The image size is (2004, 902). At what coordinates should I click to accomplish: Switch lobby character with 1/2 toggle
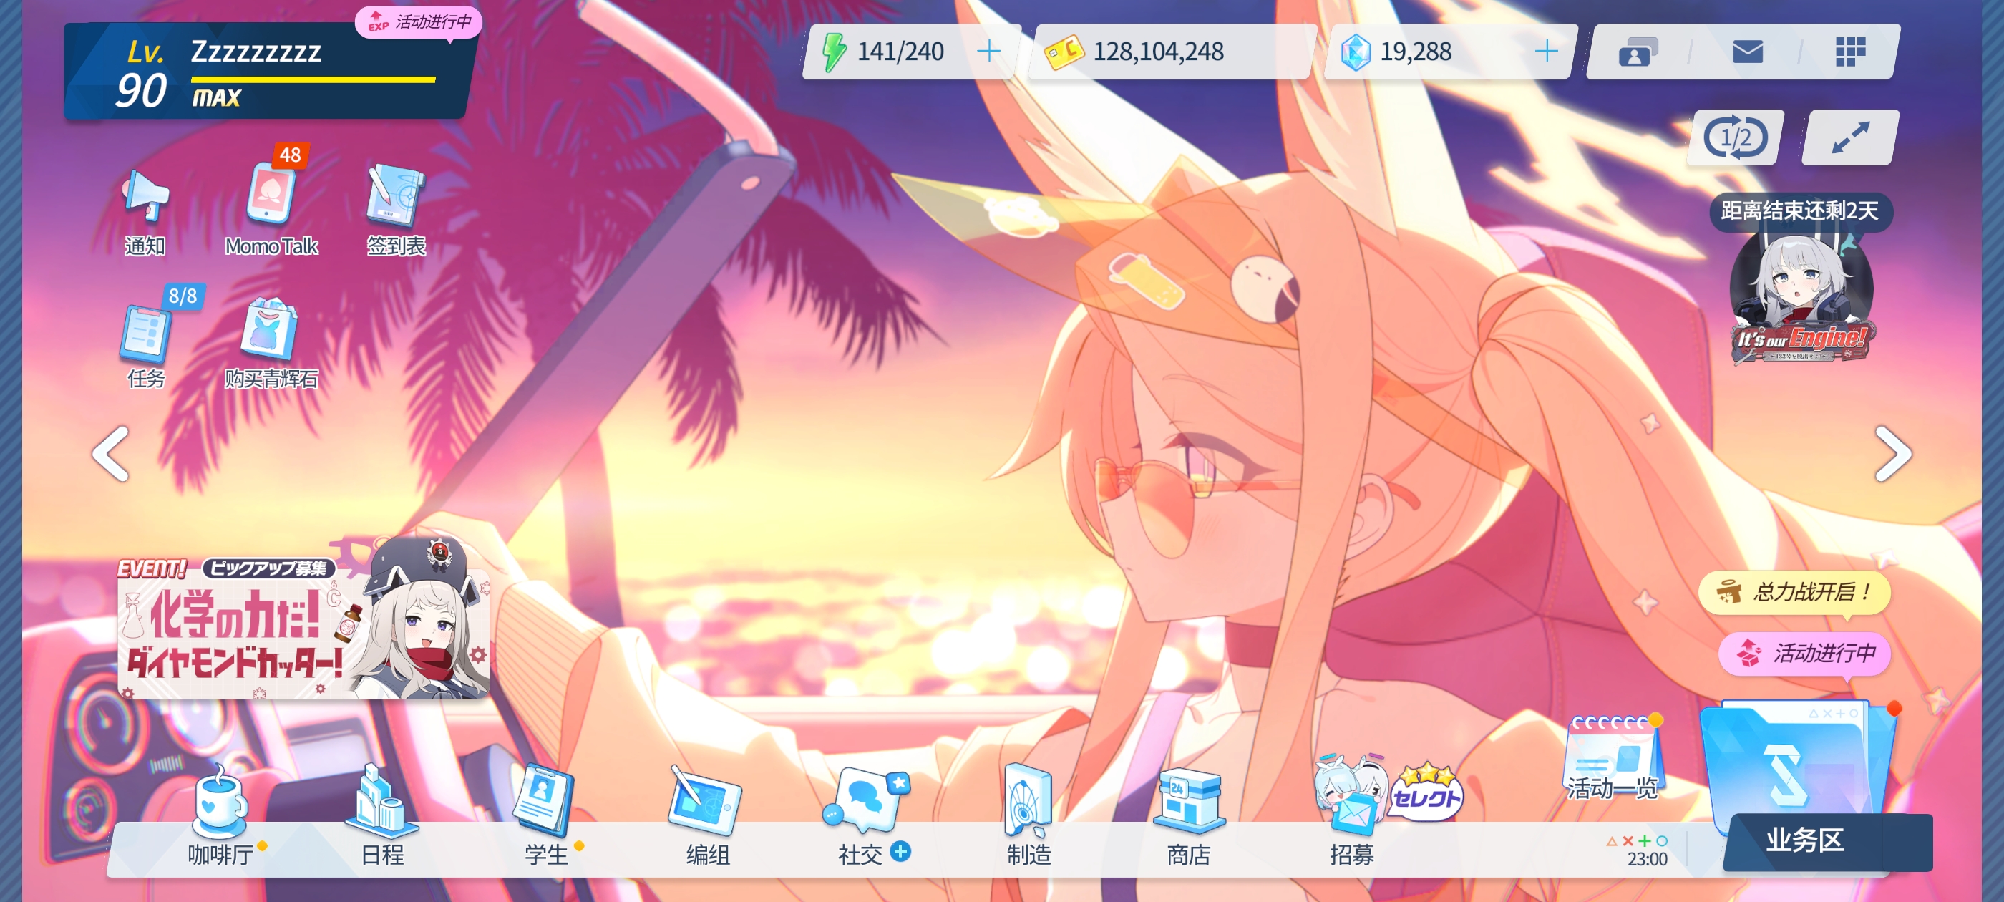click(x=1736, y=137)
